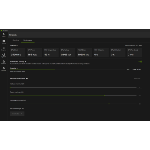Select the GPU Utilization 0 % card
150x150 pixels.
[x=101, y=52]
